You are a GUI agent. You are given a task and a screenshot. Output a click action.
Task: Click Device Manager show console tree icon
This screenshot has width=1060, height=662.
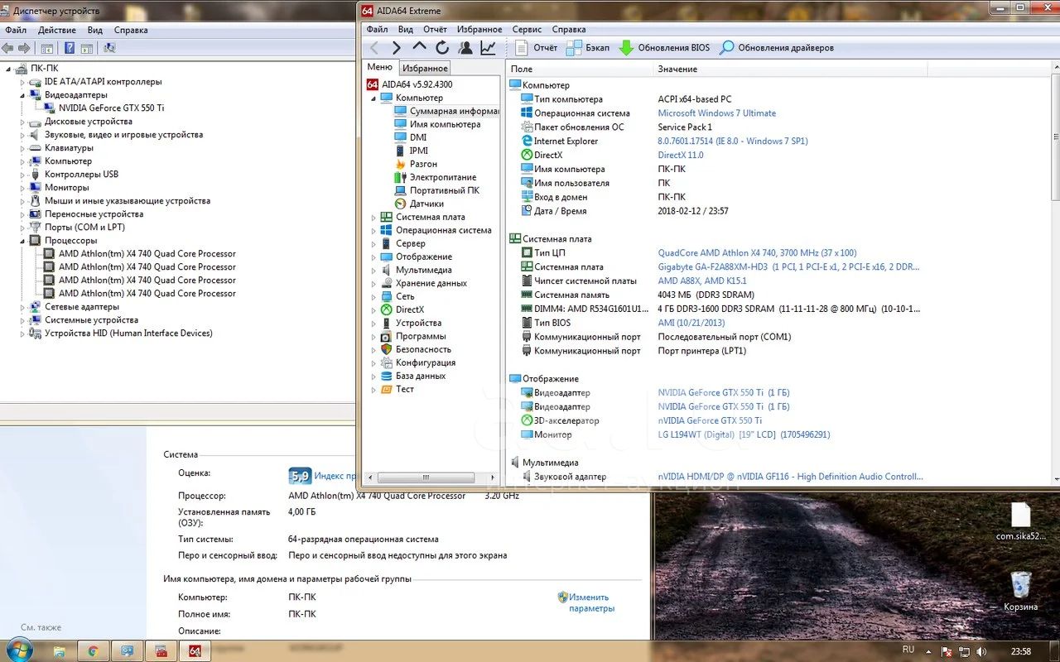pos(47,48)
